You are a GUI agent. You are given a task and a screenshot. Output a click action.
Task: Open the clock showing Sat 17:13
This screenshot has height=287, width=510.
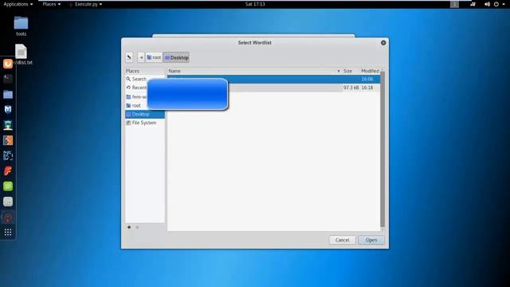(x=255, y=4)
